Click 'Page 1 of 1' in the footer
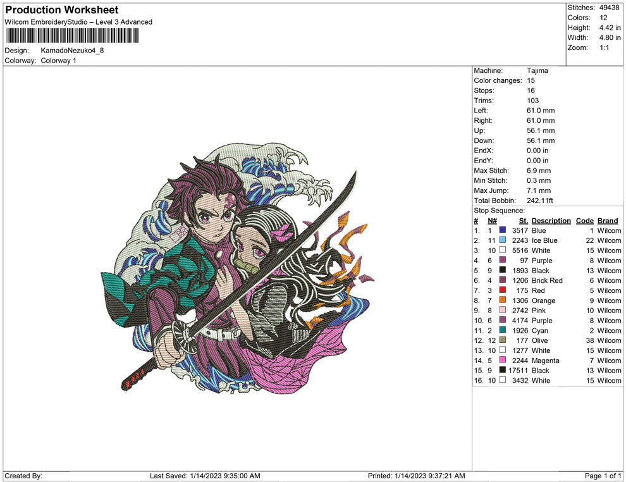 (x=603, y=476)
